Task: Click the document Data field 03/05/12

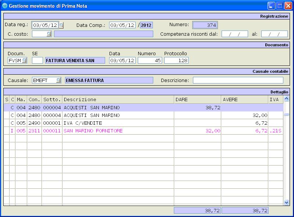Action: click(x=122, y=60)
